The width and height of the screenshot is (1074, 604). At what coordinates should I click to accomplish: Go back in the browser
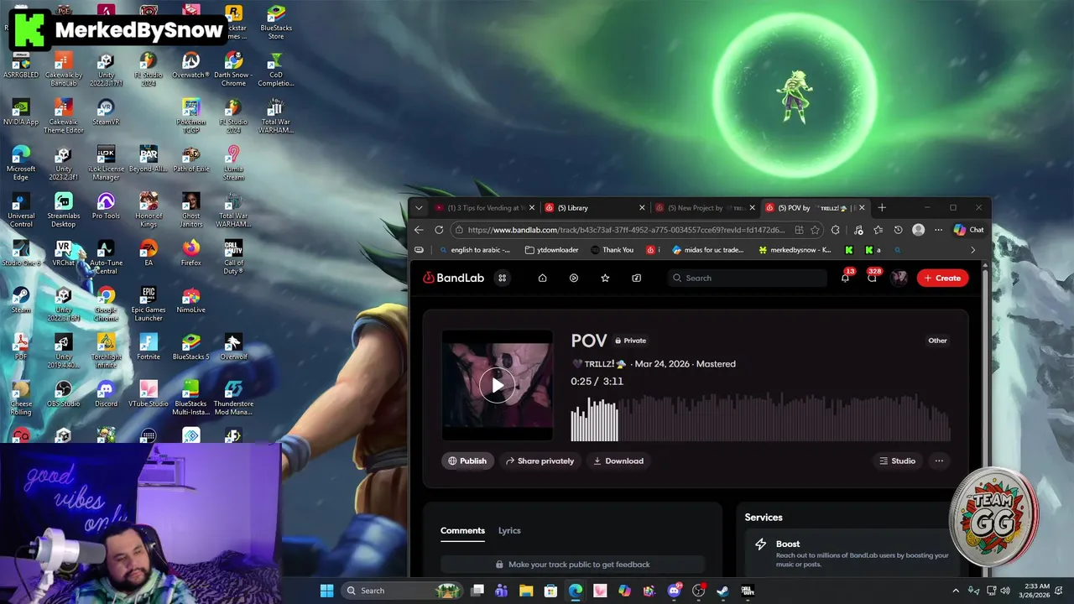419,230
